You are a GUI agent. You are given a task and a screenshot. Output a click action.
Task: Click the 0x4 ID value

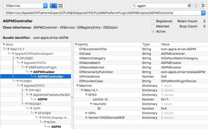coord(164,108)
